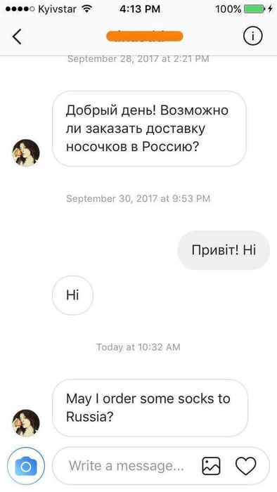Tap the orange redacted username title
This screenshot has width=277, height=492.
coord(145,36)
